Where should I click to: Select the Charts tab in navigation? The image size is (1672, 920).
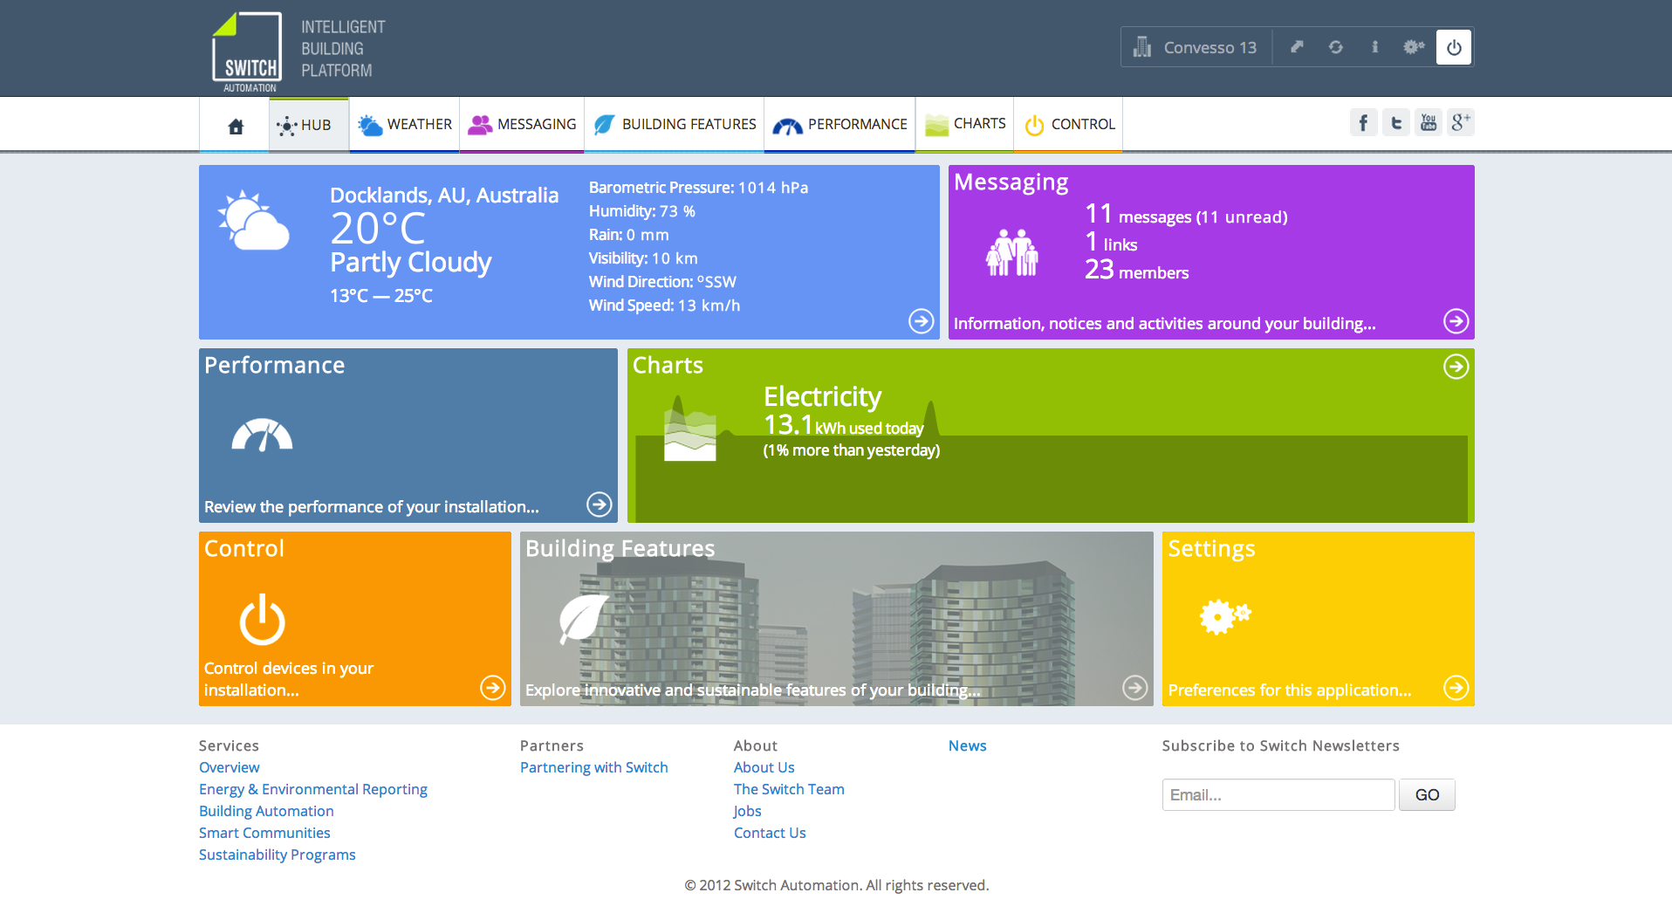965,125
